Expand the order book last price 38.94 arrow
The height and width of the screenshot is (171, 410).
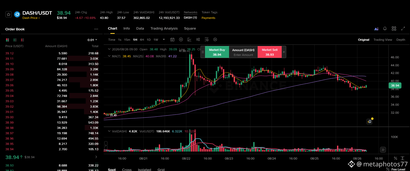tap(96, 157)
